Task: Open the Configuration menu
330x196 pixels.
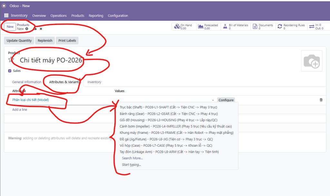Action: [x=118, y=15]
